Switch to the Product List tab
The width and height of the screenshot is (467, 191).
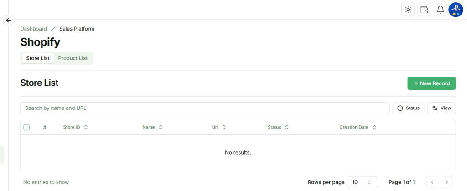pos(73,58)
